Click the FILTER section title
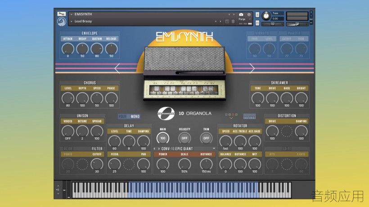369x207 pixels. [x=97, y=149]
